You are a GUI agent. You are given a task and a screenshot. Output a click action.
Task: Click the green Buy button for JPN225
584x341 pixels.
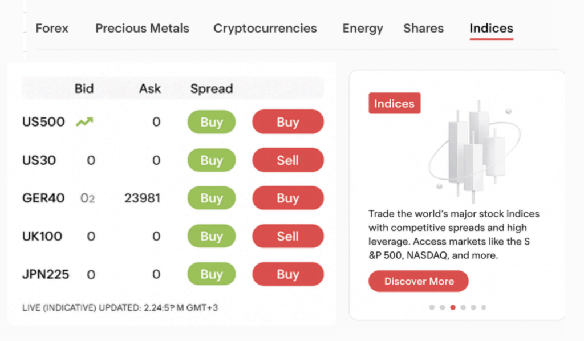coord(212,274)
